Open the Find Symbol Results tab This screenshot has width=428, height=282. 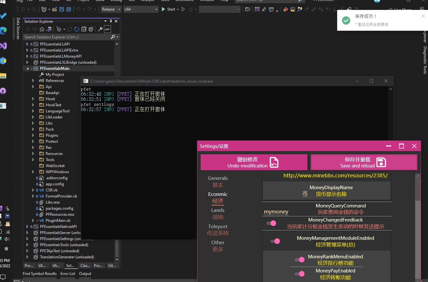coord(40,274)
